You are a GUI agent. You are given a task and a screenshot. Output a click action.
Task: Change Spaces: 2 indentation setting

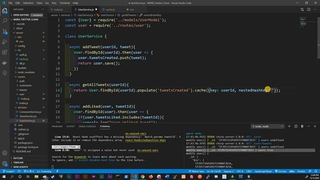(x=229, y=171)
